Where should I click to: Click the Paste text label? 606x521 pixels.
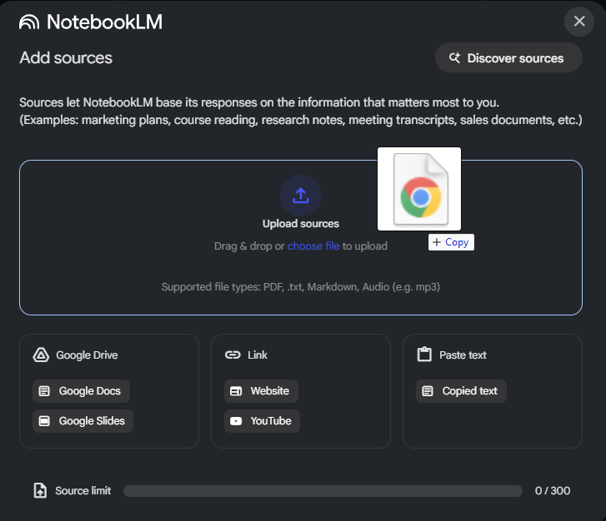463,355
